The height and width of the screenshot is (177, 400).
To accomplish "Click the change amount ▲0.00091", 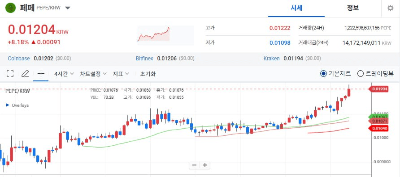I will click(46, 42).
